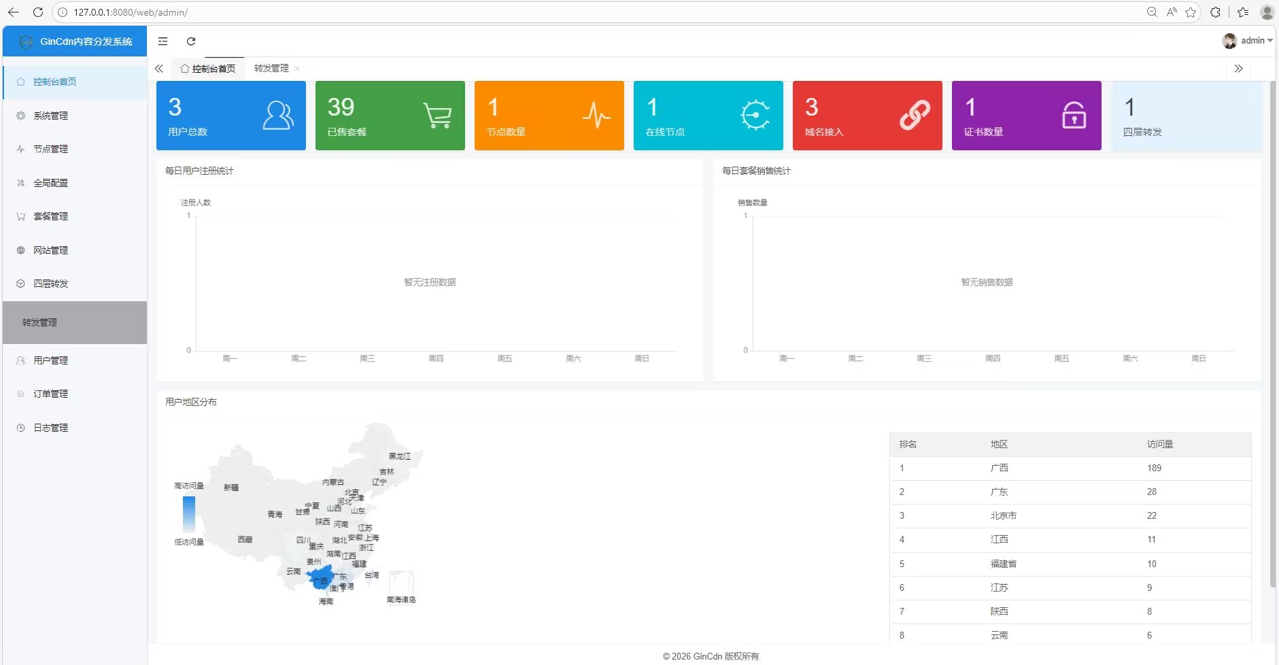The image size is (1279, 665).
Task: Open 用户管理 in the sidebar
Action: click(51, 360)
